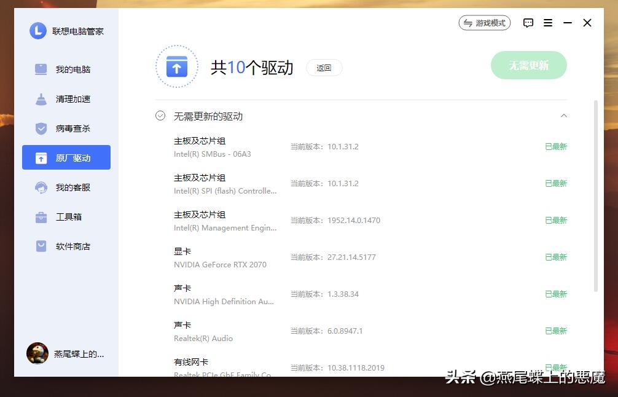The width and height of the screenshot is (618, 397).
Task: Select the highlighted 原厂驱动 driver section
Action: (x=65, y=157)
